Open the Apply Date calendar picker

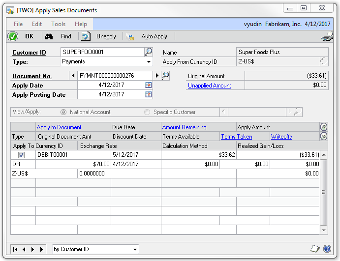(x=148, y=85)
